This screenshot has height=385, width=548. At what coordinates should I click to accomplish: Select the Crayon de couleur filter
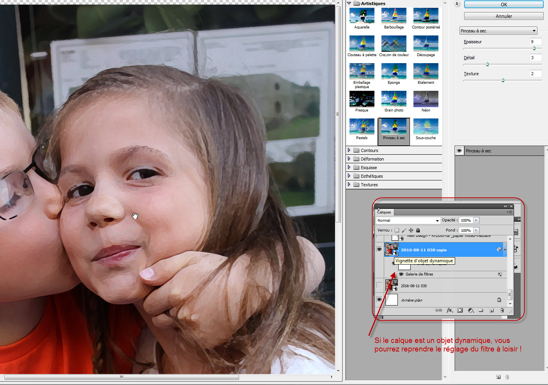point(394,44)
